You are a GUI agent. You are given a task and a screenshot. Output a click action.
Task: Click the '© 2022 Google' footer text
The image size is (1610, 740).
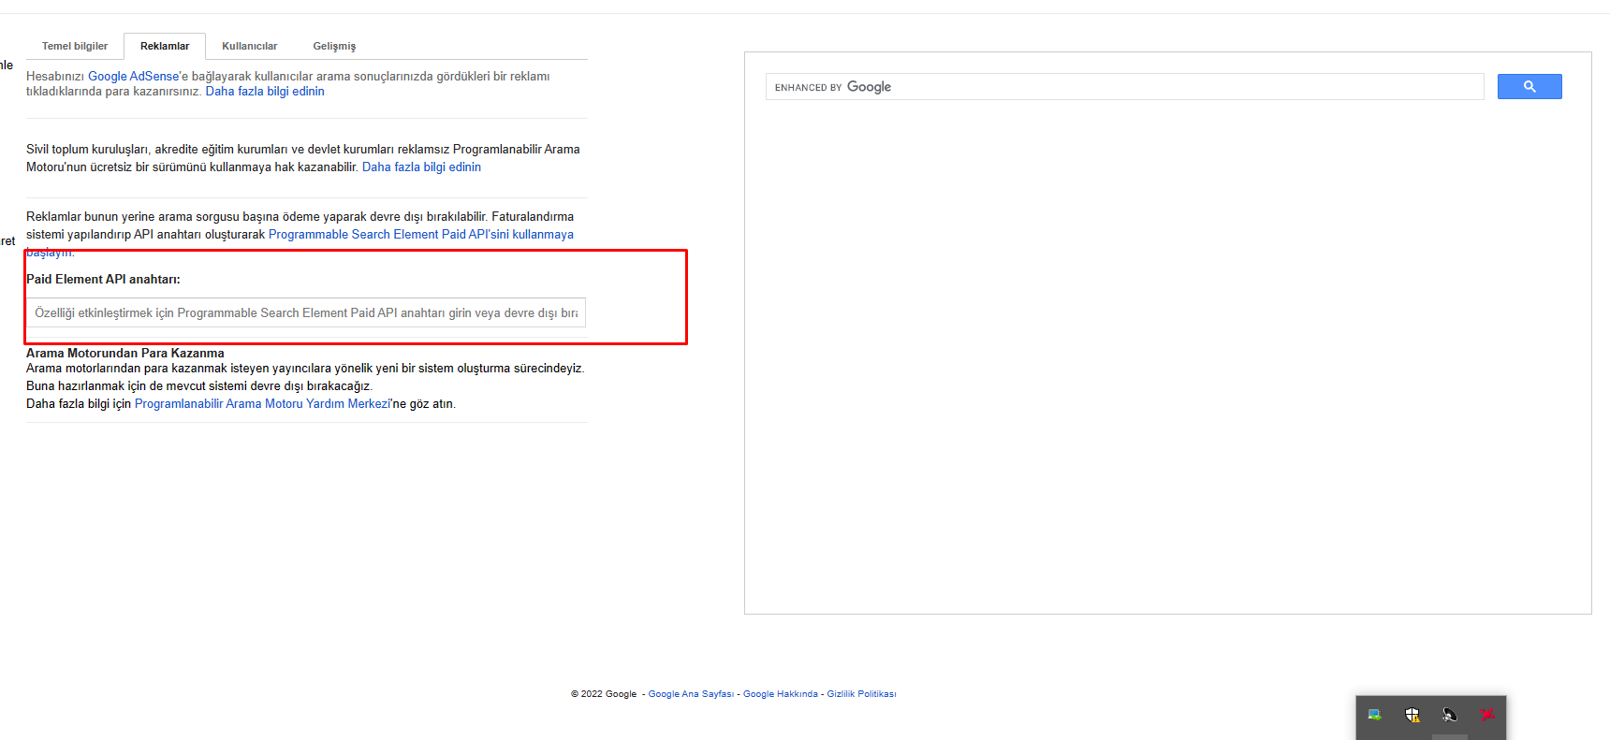click(x=604, y=694)
